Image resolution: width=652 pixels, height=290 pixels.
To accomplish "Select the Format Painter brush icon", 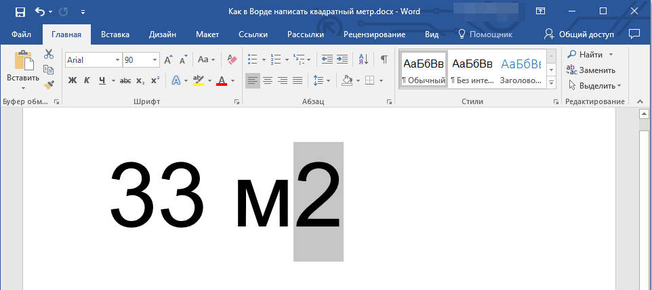I will (49, 84).
